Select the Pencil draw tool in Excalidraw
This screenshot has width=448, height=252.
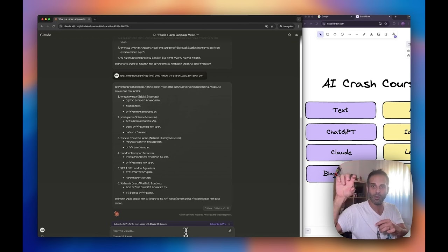click(x=364, y=34)
